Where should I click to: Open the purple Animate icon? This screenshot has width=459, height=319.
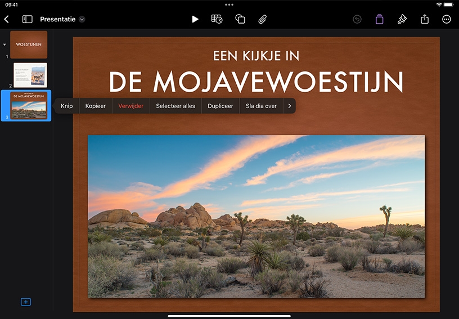pos(379,19)
